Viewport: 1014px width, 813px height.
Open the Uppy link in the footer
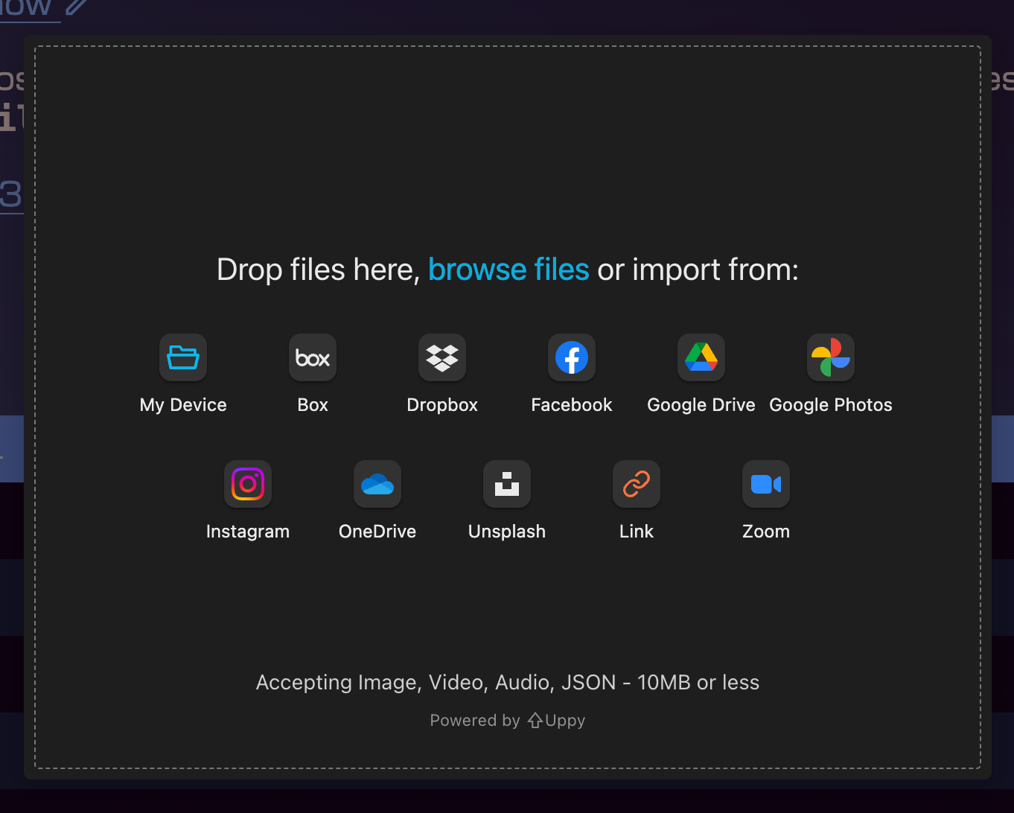pyautogui.click(x=556, y=720)
